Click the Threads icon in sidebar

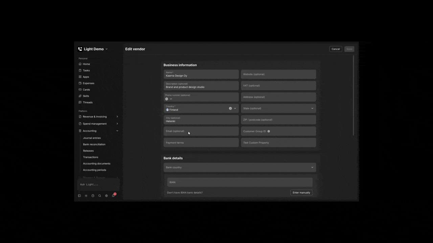(80, 103)
